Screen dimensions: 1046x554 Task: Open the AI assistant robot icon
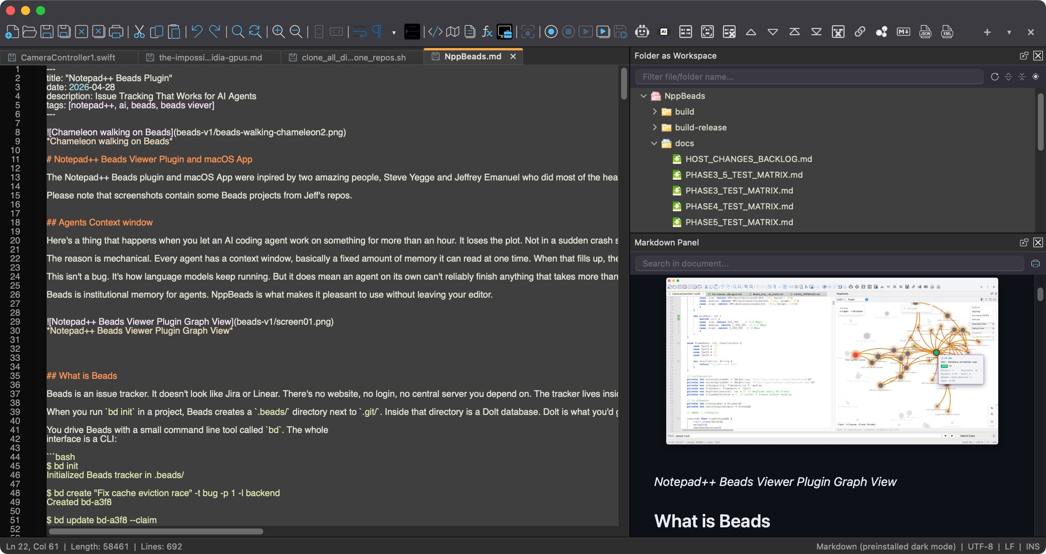coord(642,32)
